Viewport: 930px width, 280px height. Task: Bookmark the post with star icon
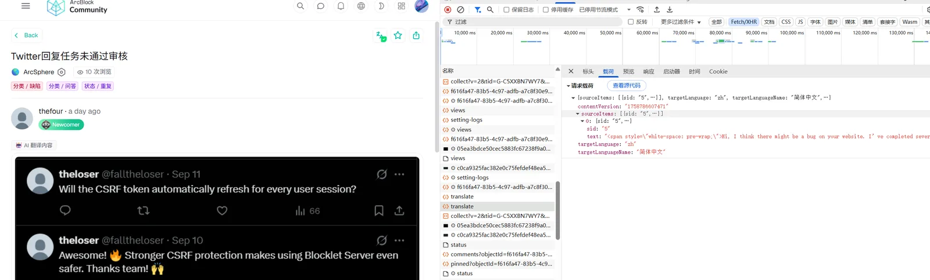click(398, 35)
